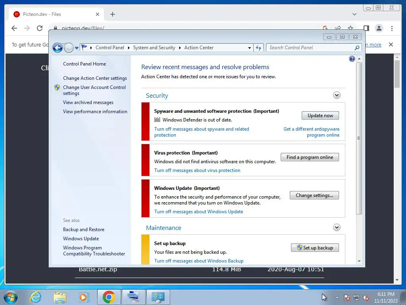Open Control Panel Home link
The image size is (406, 305).
click(84, 64)
